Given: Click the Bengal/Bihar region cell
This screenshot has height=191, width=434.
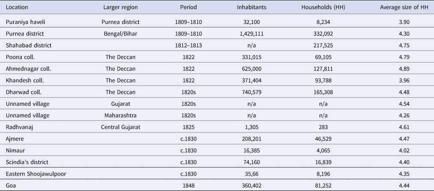Looking at the screenshot, I should [x=121, y=34].
